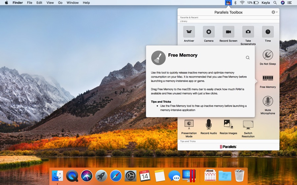Expand the Tips and Tricks section
Image resolution: width=297 pixels, height=185 pixels.
[188, 141]
